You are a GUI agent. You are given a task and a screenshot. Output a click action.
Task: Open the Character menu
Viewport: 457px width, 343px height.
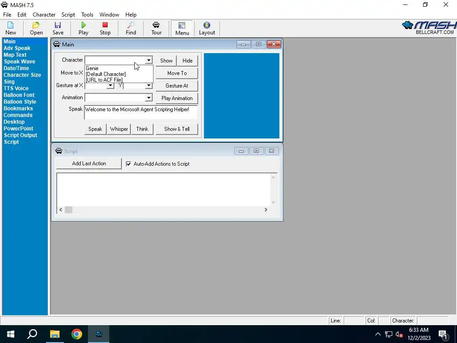[44, 15]
